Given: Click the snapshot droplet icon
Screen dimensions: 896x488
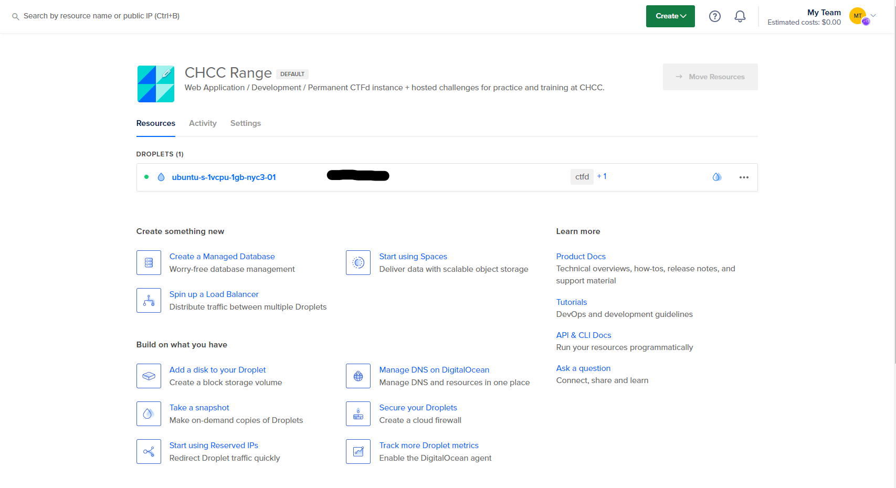Looking at the screenshot, I should coord(149,413).
